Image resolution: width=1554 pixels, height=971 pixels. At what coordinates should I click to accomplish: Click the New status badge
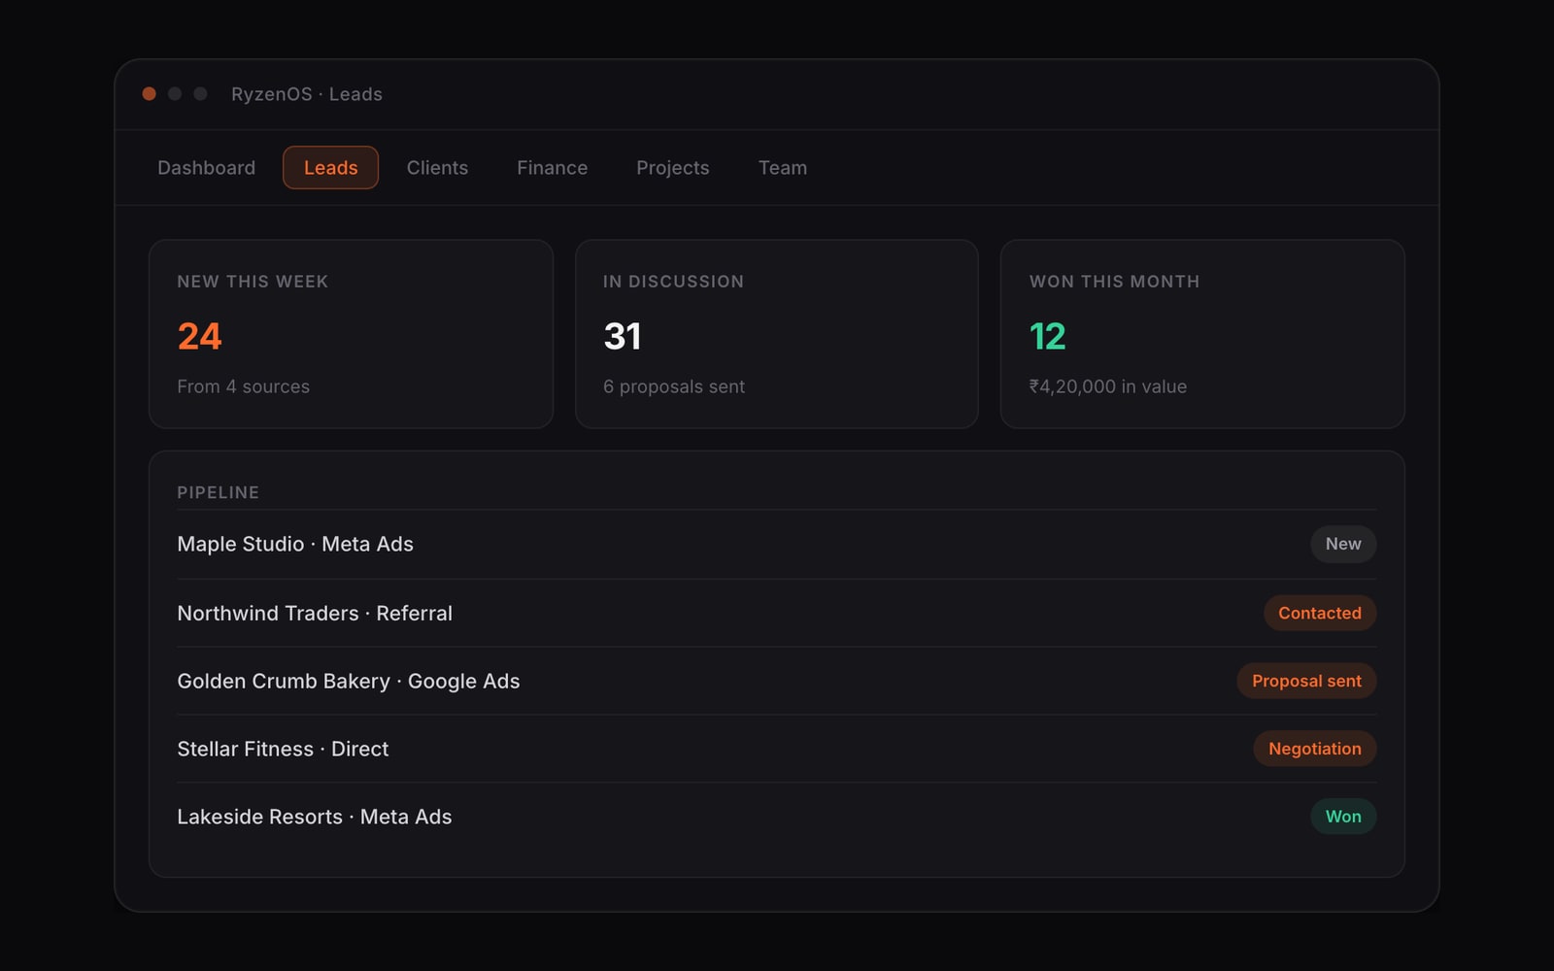1343,544
